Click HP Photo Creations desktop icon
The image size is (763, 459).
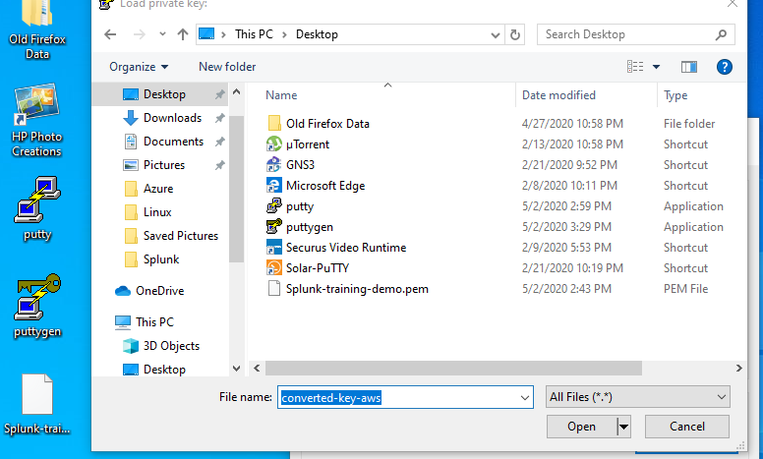[37, 121]
